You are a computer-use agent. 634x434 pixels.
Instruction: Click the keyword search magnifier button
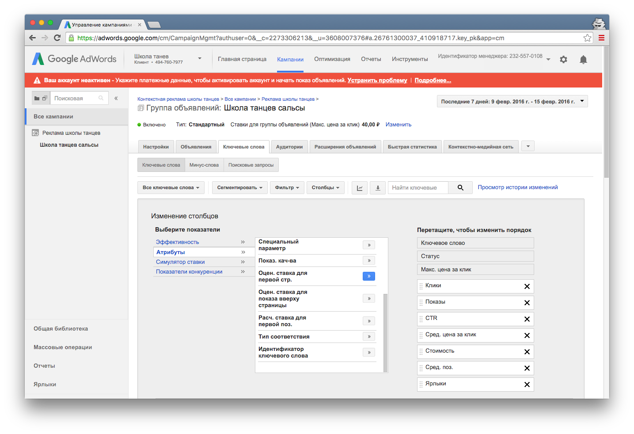tap(460, 188)
